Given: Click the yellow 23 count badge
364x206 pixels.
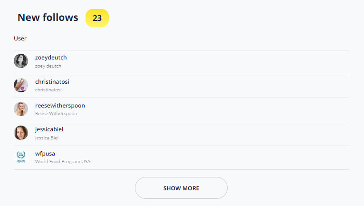Looking at the screenshot, I should [97, 18].
